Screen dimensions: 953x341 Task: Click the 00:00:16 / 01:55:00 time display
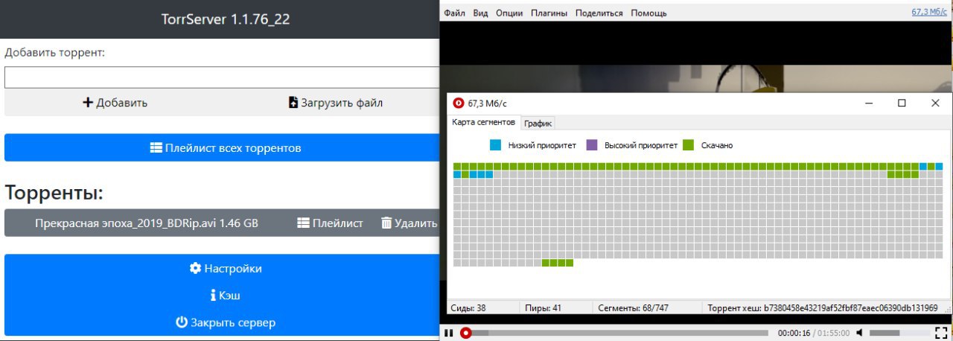coord(813,333)
